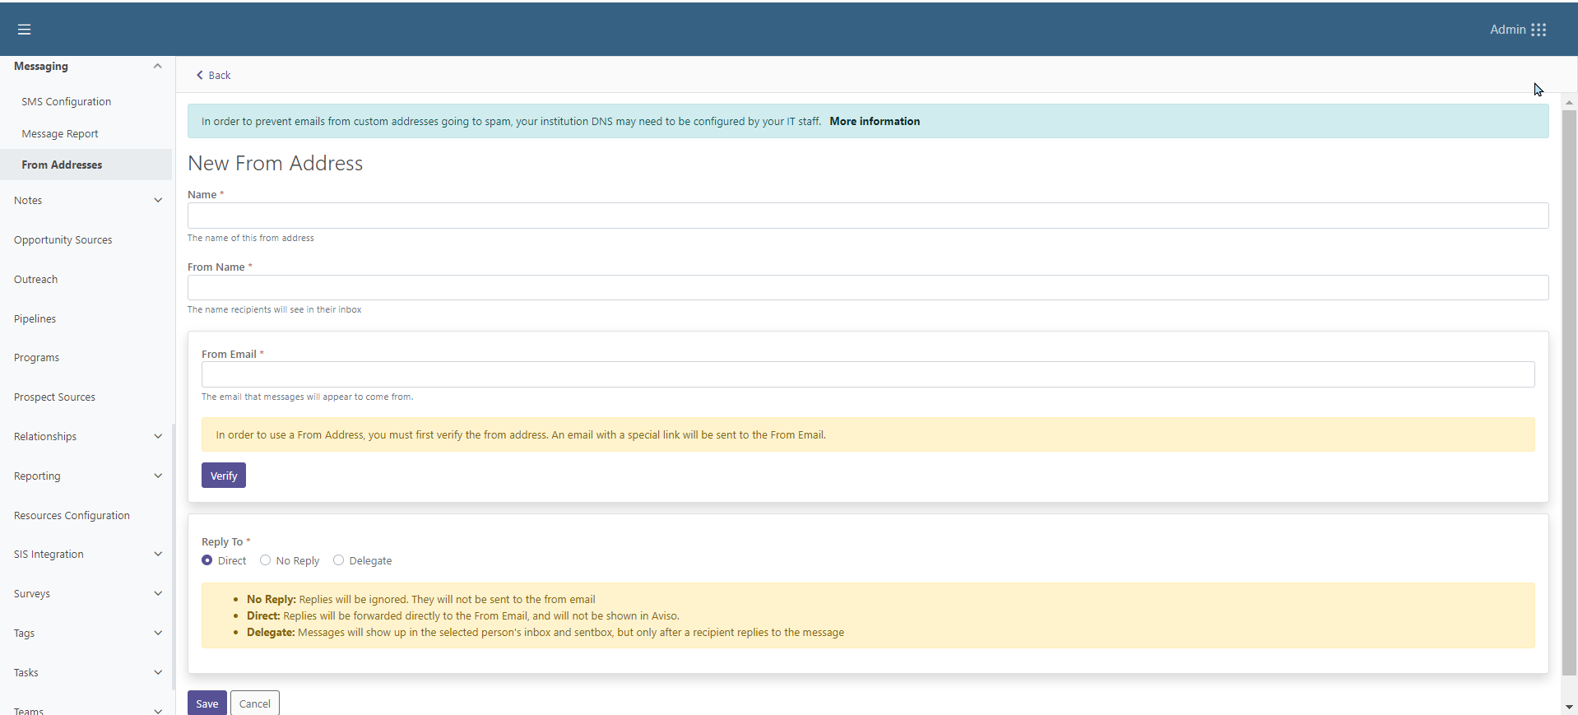
Task: Click the Tasks sidebar label
Action: click(x=26, y=672)
